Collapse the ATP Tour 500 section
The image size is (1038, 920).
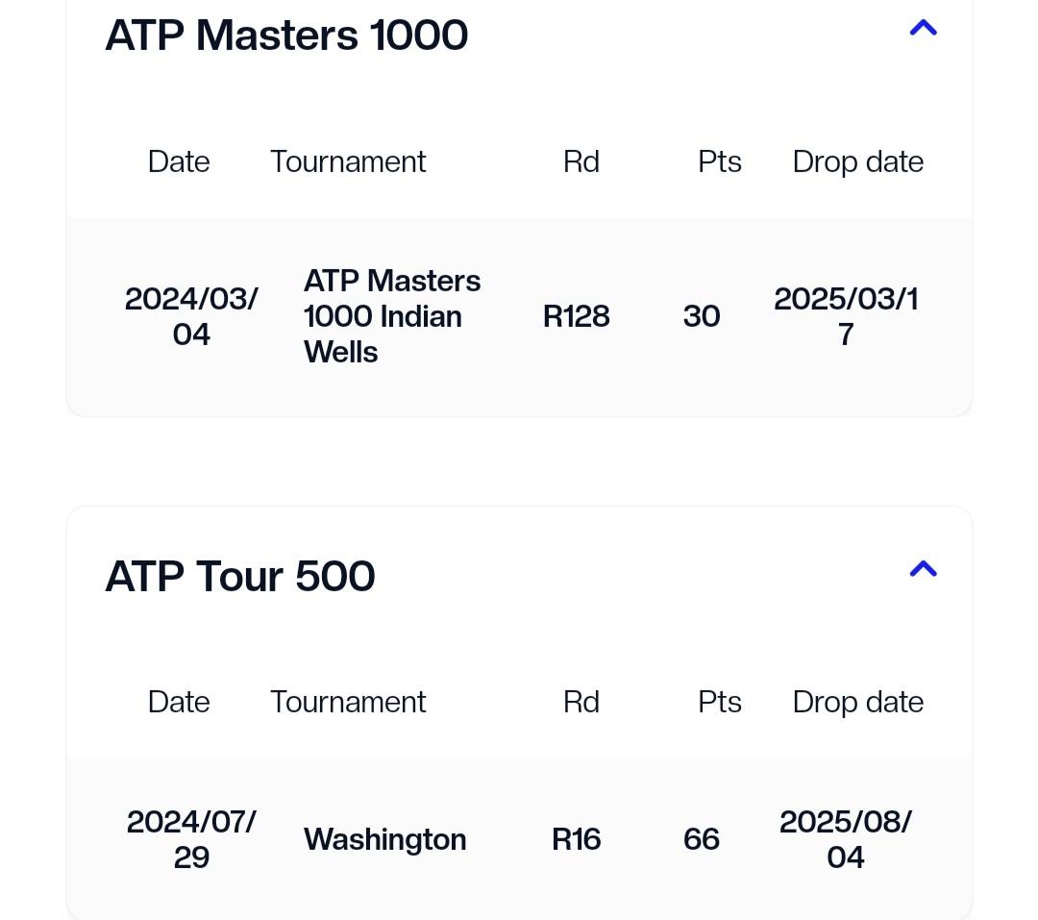(923, 569)
